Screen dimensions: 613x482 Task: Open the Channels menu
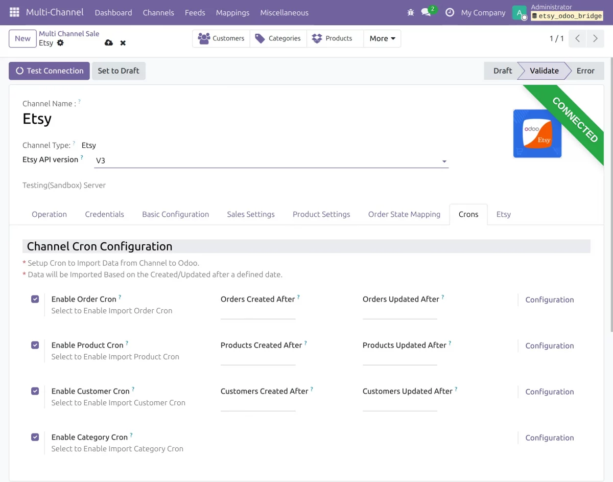(x=158, y=12)
